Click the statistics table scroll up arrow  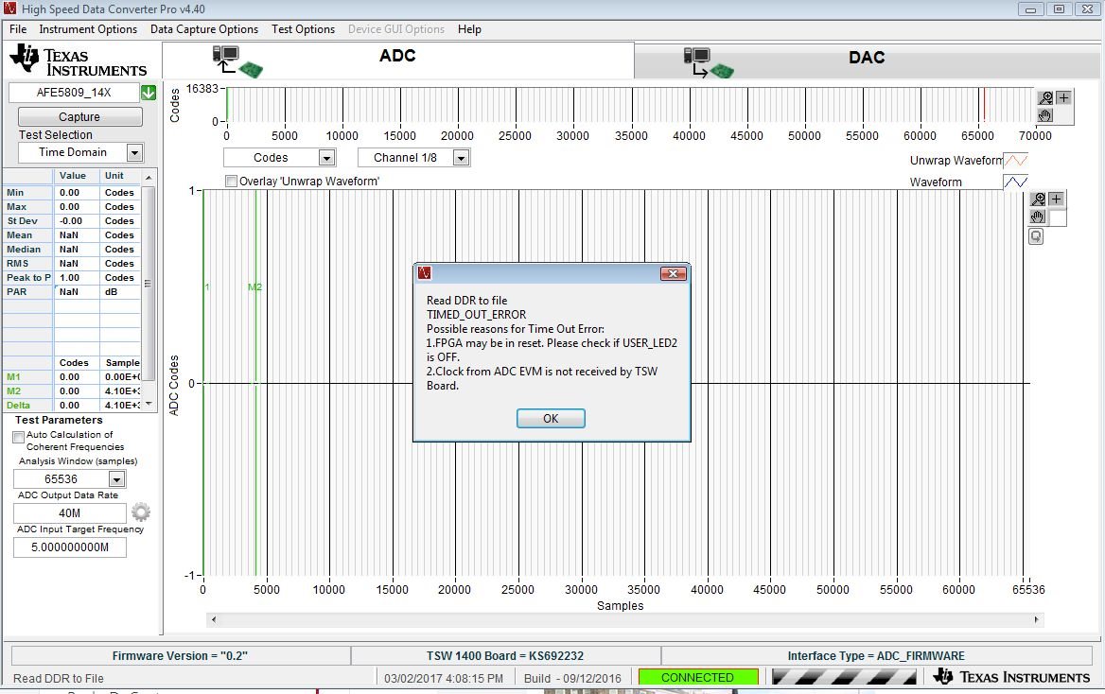click(x=149, y=177)
